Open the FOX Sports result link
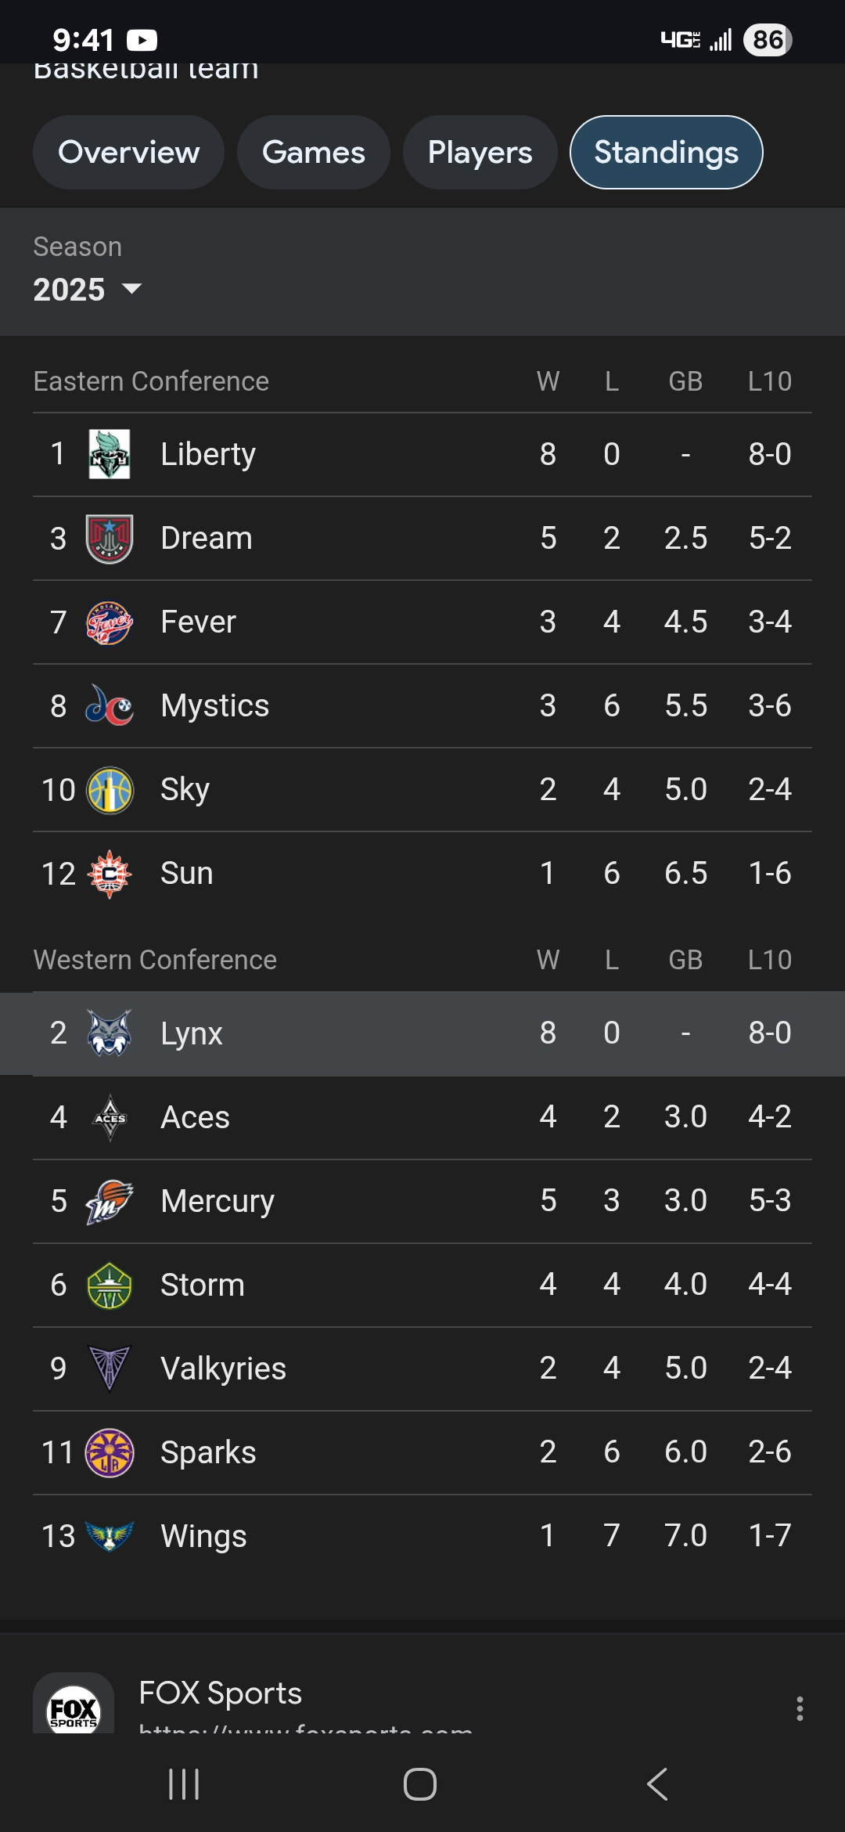845x1832 pixels. [x=221, y=1694]
